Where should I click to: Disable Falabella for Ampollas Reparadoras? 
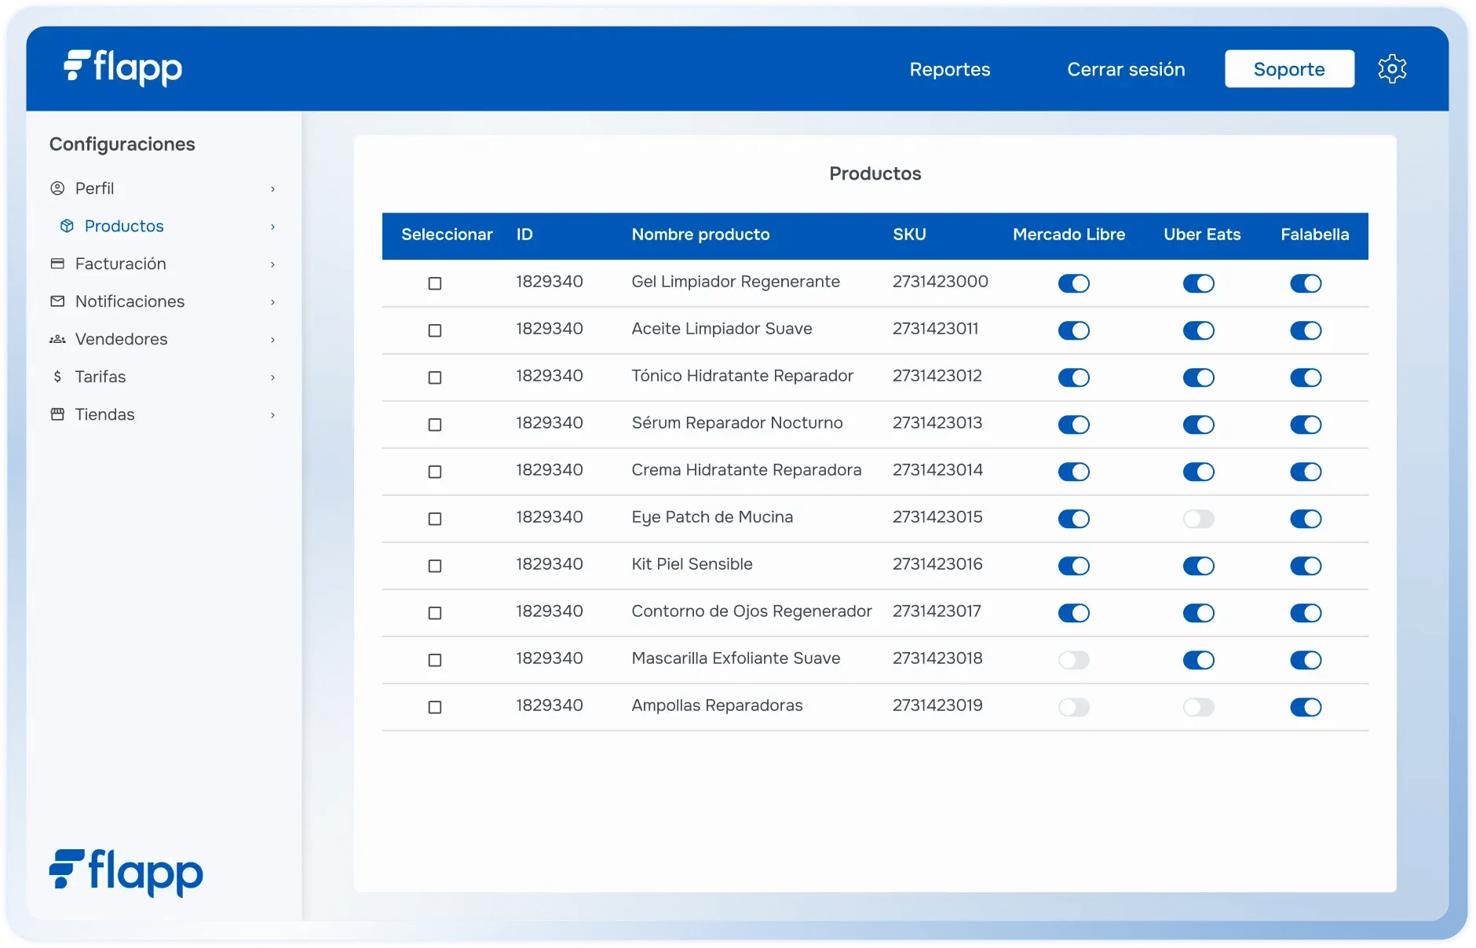[1306, 707]
